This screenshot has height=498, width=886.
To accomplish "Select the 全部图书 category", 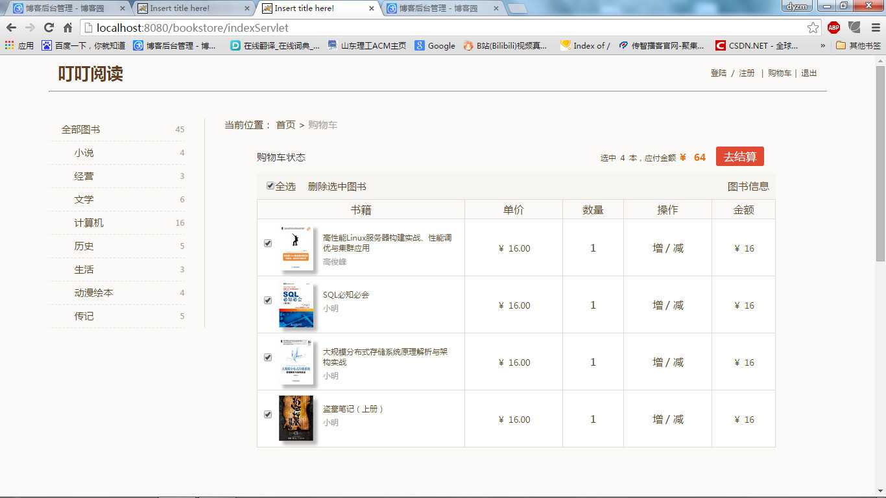I will tap(80, 130).
